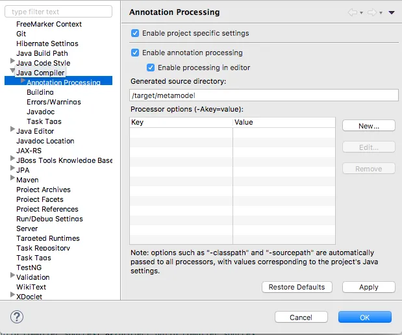The height and width of the screenshot is (335, 402).
Task: Select Java Build Path in tree
Action: pyautogui.click(x=42, y=53)
